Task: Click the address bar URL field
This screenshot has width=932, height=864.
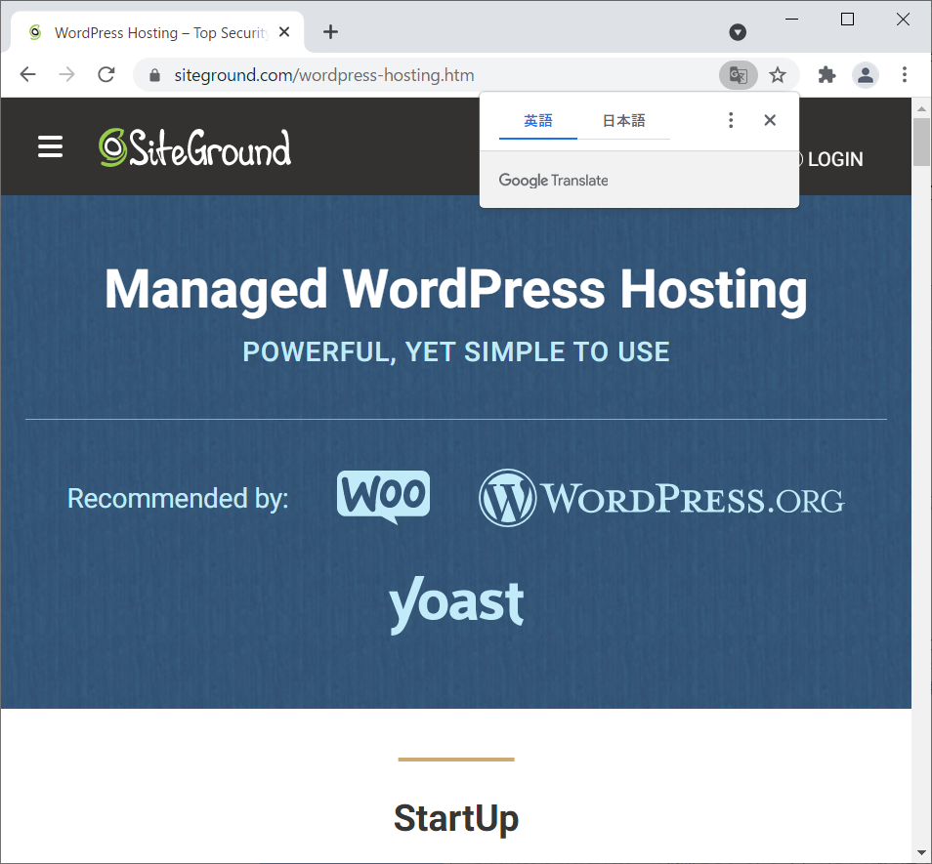Action: coord(430,75)
